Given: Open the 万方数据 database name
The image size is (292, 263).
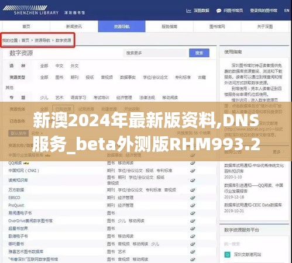Looking at the screenshot, I should coord(16,190).
